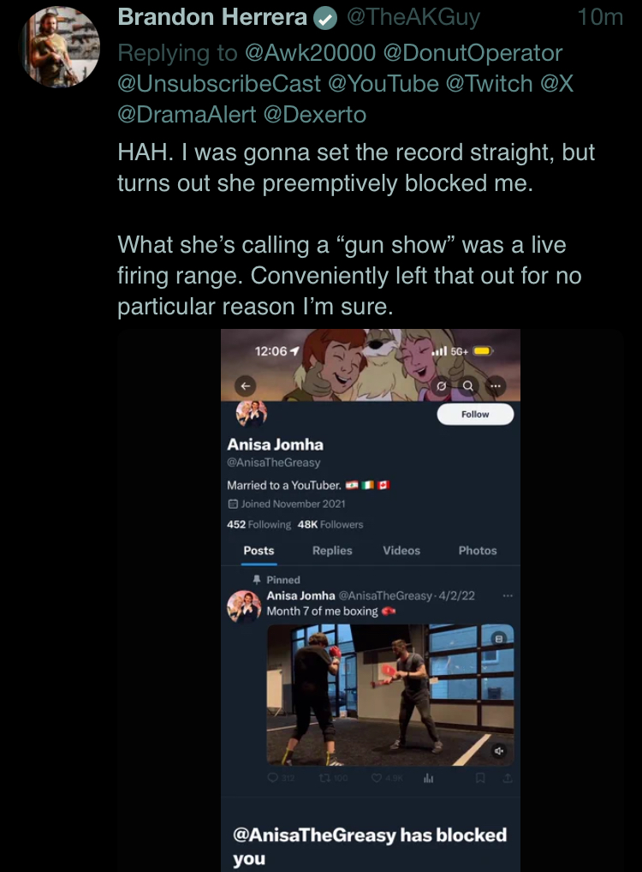Image resolution: width=642 pixels, height=872 pixels.
Task: Switch to the Replies tab
Action: coord(332,550)
